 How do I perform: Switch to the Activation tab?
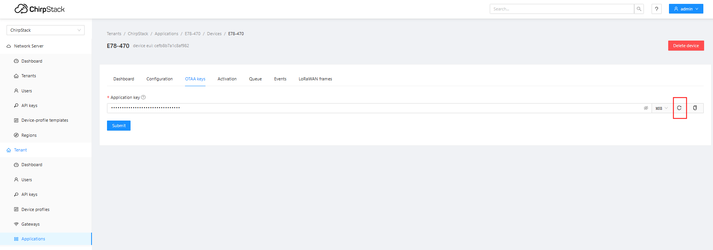(x=227, y=79)
